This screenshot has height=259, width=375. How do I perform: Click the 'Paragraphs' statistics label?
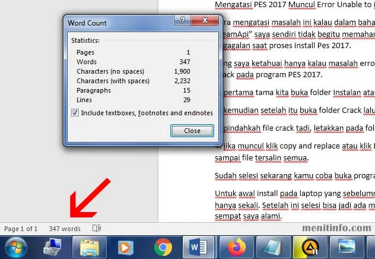tap(94, 90)
